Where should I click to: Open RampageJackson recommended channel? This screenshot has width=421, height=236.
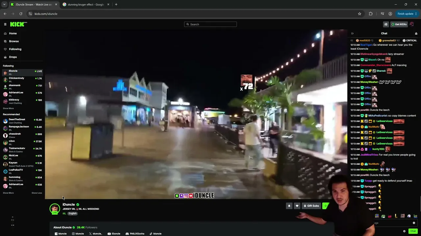coord(22,128)
